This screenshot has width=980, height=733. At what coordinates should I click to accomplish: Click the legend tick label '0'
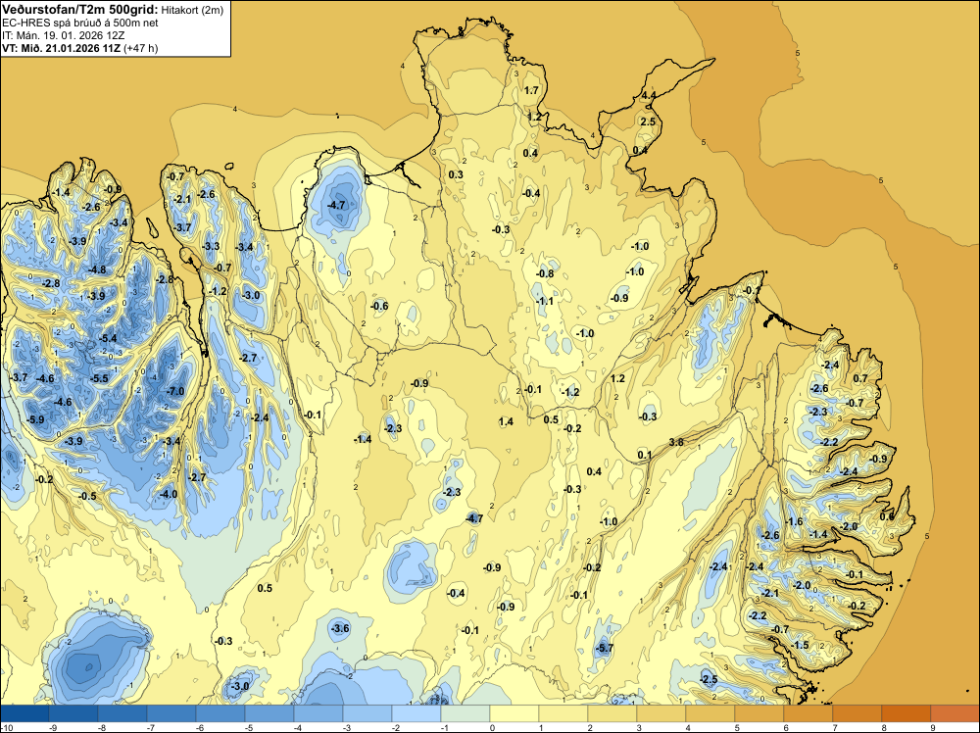click(493, 727)
